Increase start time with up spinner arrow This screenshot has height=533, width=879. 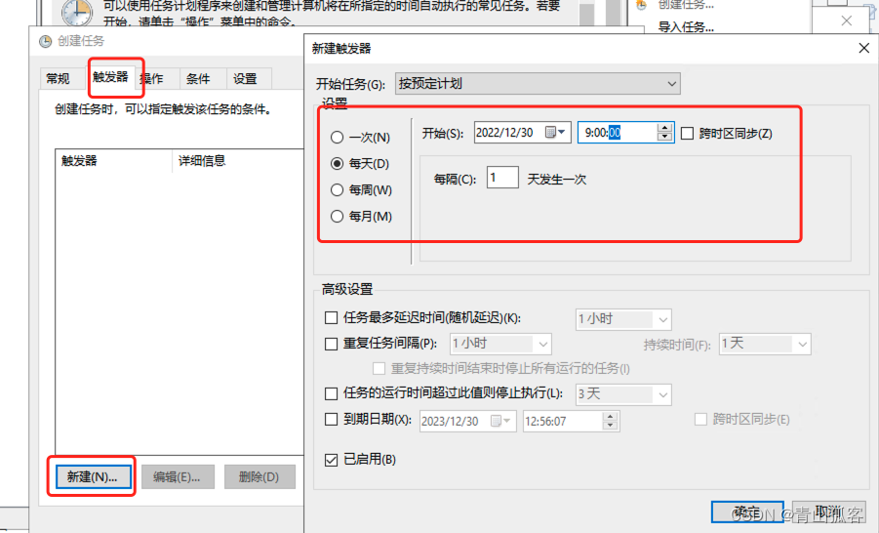coord(664,128)
